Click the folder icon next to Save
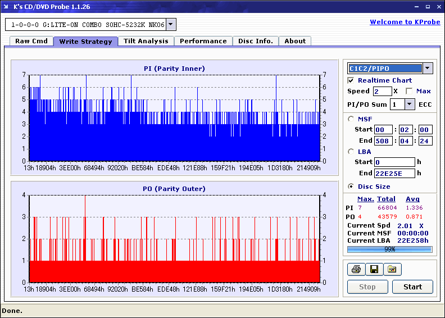The height and width of the screenshot is (318, 445). click(392, 270)
